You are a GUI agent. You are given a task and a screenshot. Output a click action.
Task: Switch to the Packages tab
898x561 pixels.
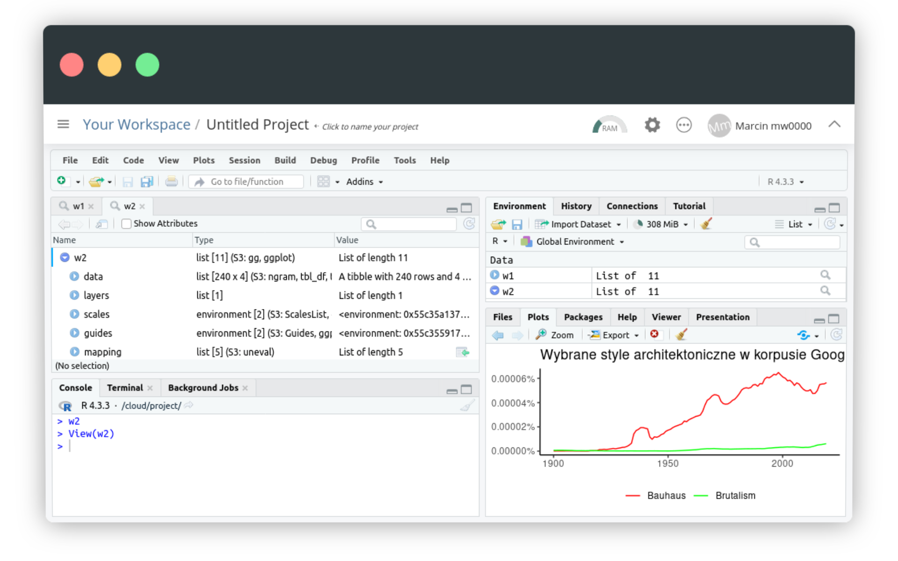point(583,317)
